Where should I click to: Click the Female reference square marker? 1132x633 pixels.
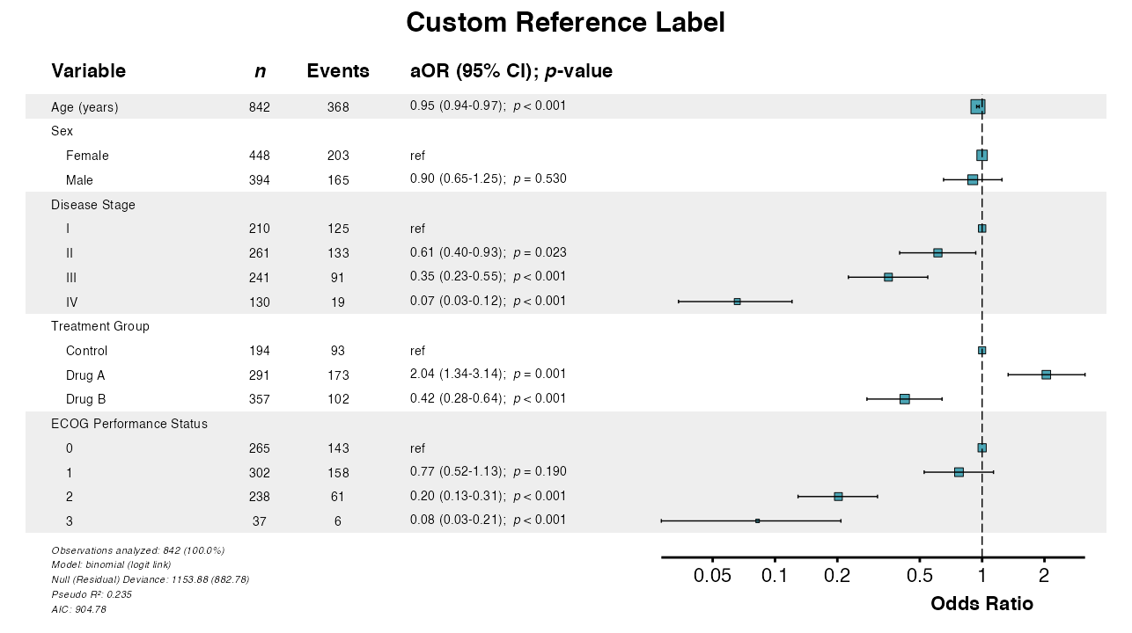click(x=982, y=156)
